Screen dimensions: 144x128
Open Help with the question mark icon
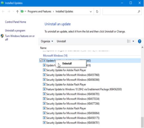[140, 41]
